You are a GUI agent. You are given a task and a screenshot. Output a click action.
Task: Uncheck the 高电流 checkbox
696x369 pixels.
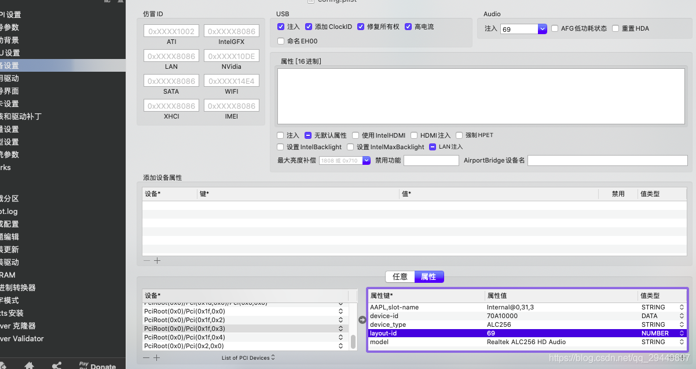tap(408, 27)
